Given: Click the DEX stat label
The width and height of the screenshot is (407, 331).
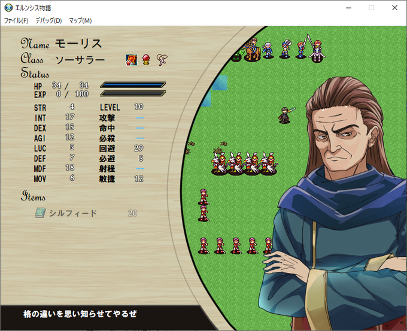Looking at the screenshot, I should coord(40,128).
